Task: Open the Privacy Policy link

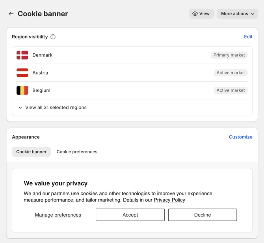Action: (169, 200)
